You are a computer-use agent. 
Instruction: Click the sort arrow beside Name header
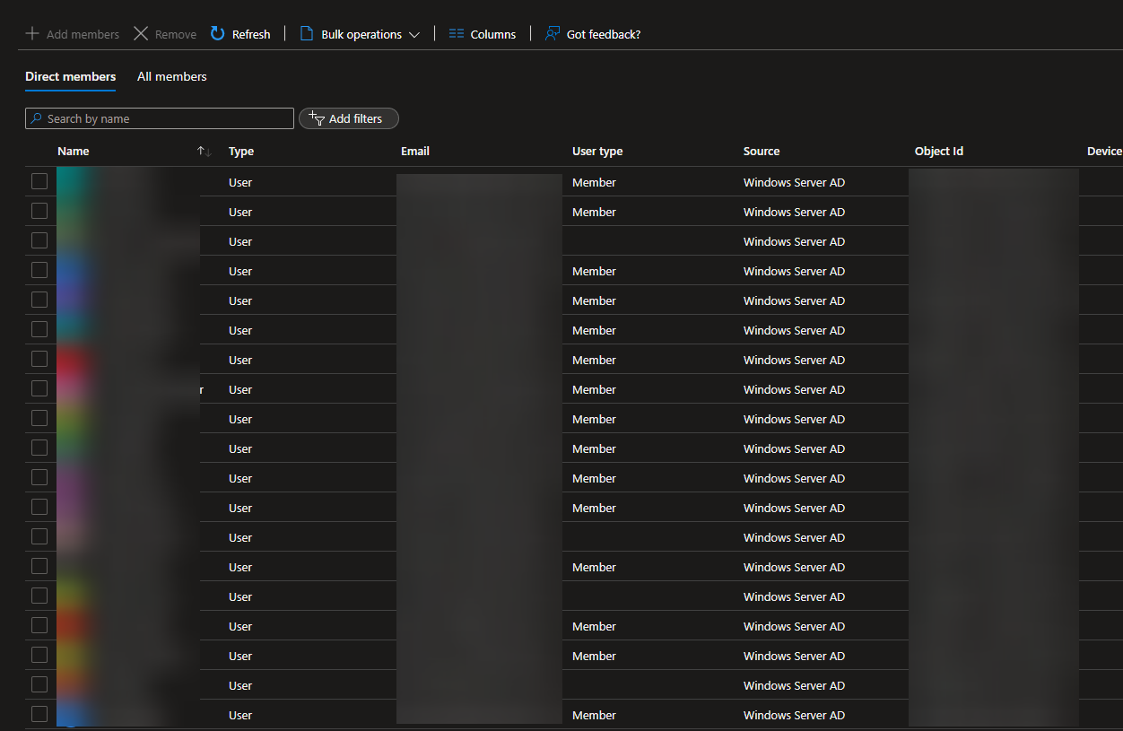[203, 151]
